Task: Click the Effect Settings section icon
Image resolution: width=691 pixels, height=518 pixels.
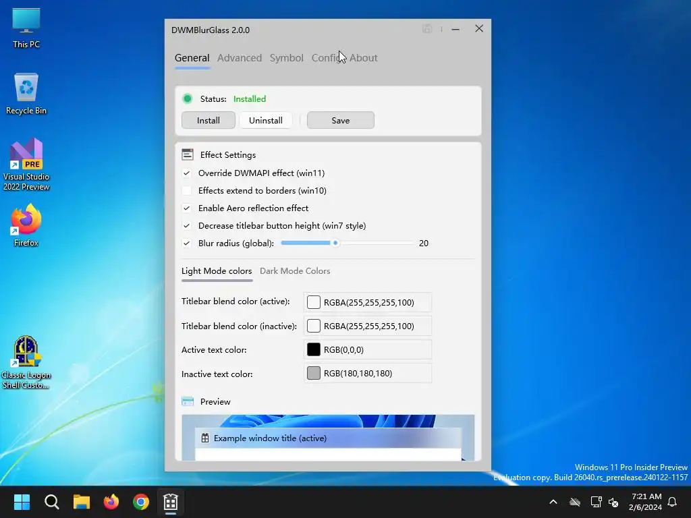Action: click(188, 154)
